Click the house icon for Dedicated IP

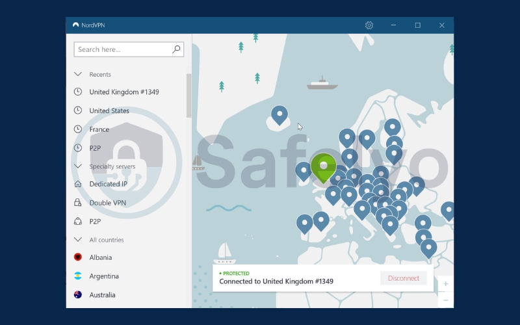78,184
